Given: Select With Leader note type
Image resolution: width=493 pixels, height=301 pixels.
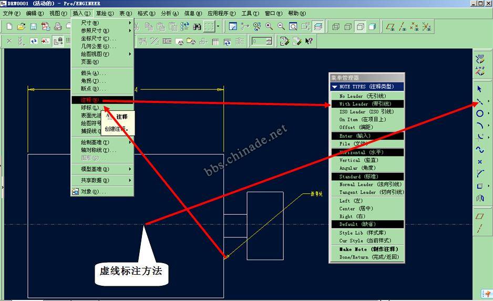Looking at the screenshot, I should [367, 104].
